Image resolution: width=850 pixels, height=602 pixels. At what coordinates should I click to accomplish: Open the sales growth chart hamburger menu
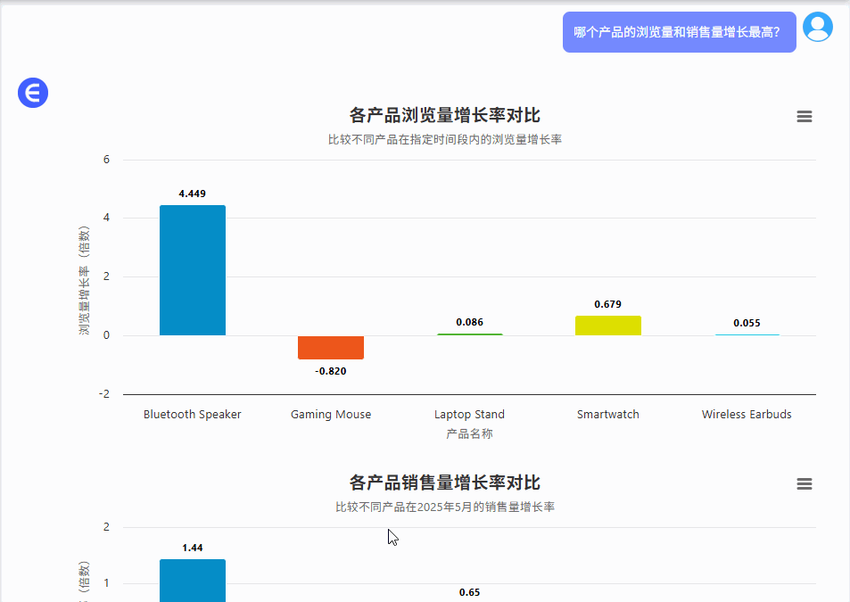pos(804,483)
